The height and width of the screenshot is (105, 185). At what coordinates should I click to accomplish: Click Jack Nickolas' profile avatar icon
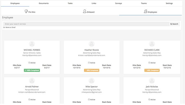pyautogui.click(x=151, y=81)
